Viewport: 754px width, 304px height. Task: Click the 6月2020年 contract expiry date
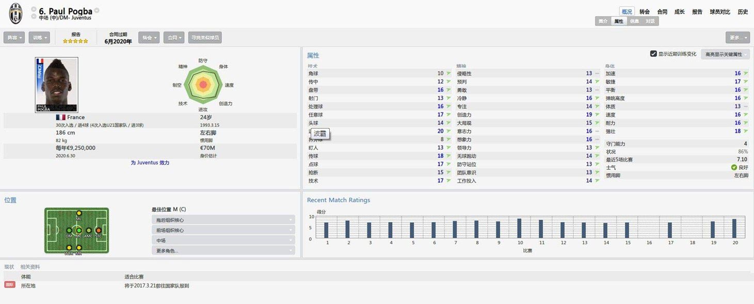tap(118, 41)
